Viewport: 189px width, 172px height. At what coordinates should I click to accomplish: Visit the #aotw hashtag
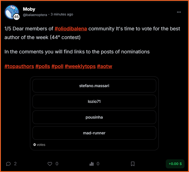click(104, 66)
